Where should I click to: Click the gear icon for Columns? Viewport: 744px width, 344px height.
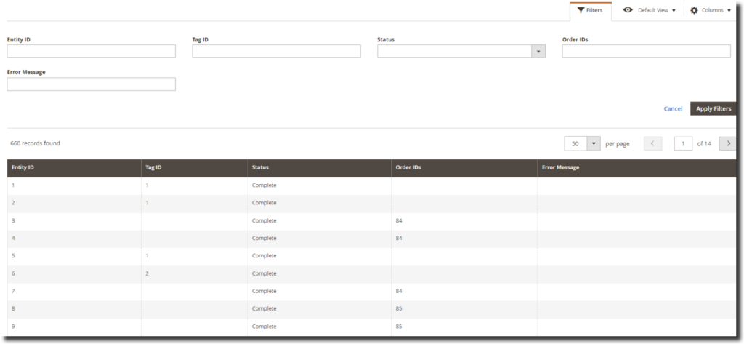[694, 10]
